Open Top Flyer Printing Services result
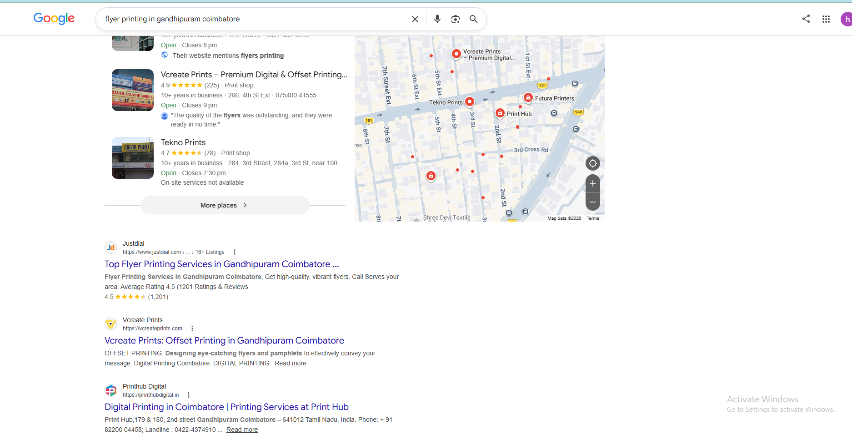852x435 pixels. pos(222,264)
